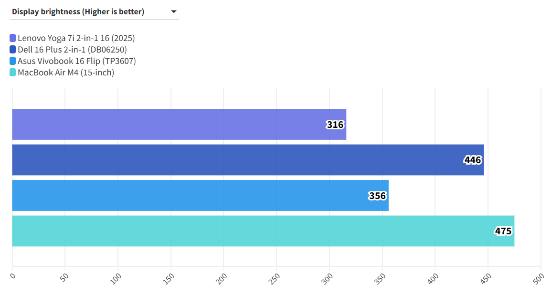
Task: Click the 356 value label
Action: pos(377,196)
